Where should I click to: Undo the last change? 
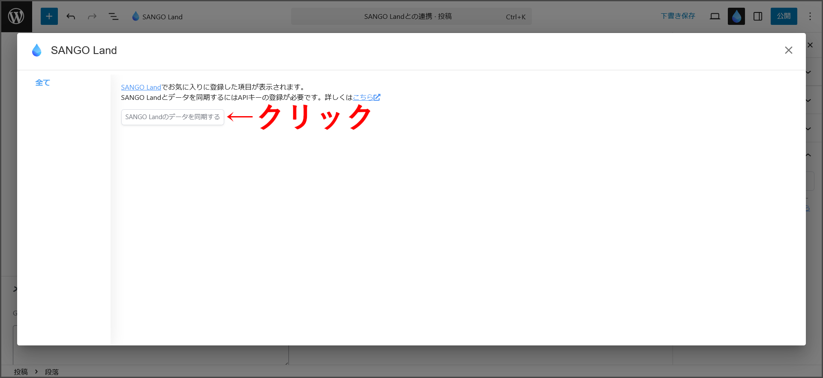[x=71, y=16]
